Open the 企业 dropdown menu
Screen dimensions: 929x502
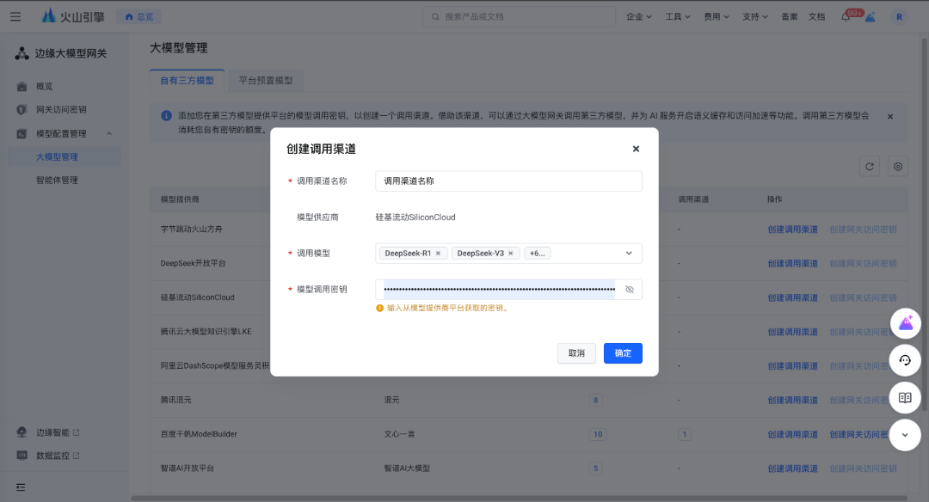click(638, 16)
